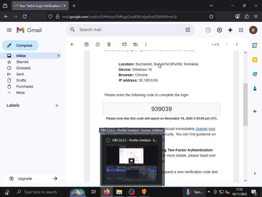This screenshot has width=262, height=197.
Task: Hide the side panel chevron
Action: [x=255, y=173]
